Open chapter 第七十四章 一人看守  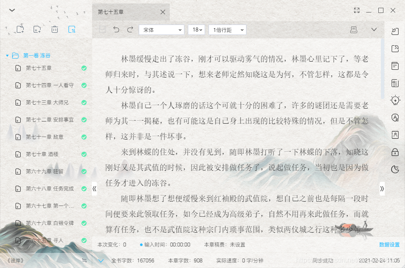(50, 85)
